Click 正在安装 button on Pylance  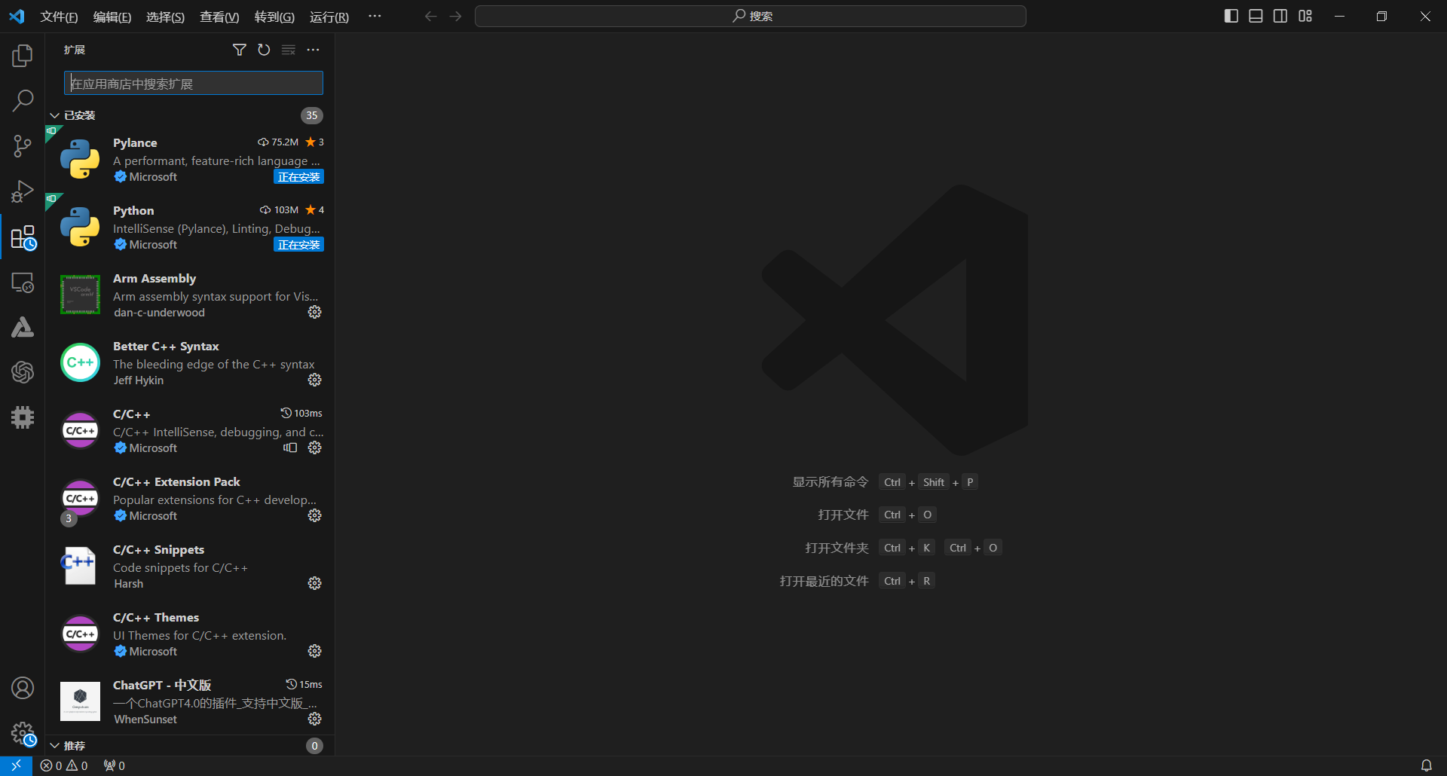point(298,177)
